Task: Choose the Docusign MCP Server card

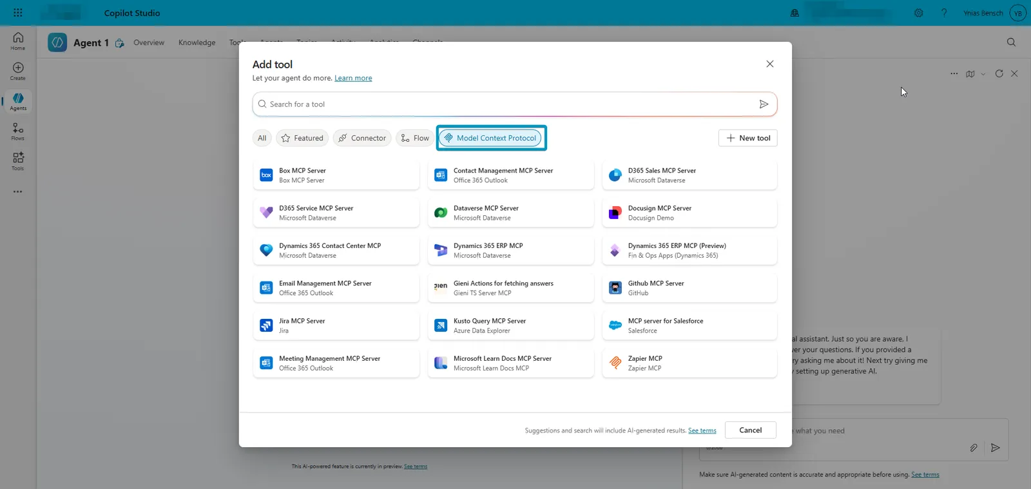Action: click(689, 213)
